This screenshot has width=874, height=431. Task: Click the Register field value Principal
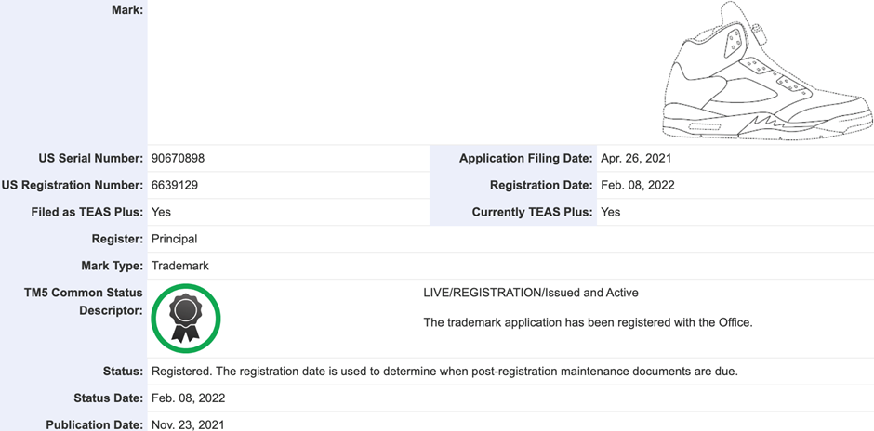[x=175, y=239]
